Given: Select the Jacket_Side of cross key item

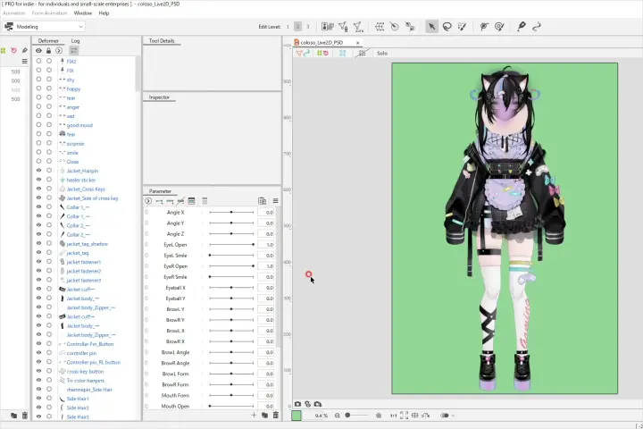Looking at the screenshot, I should click(92, 198).
